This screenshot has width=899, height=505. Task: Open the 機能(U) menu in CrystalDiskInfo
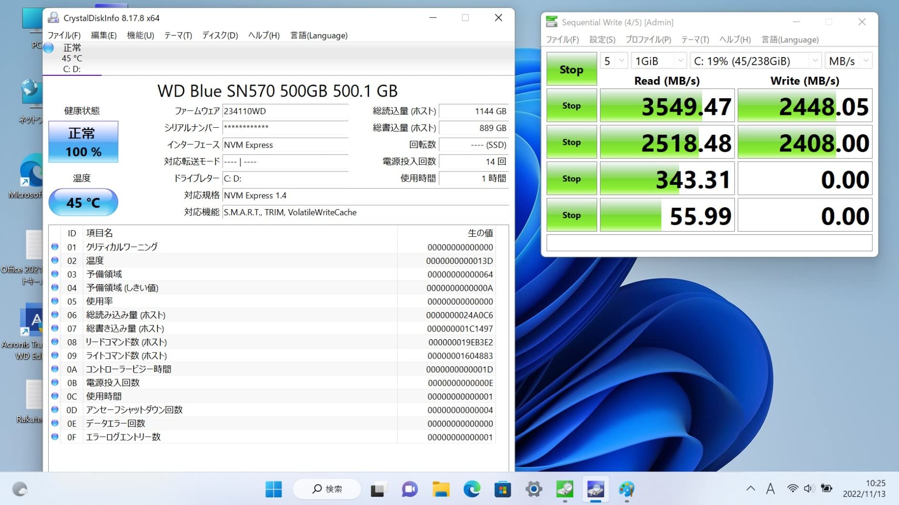click(140, 35)
